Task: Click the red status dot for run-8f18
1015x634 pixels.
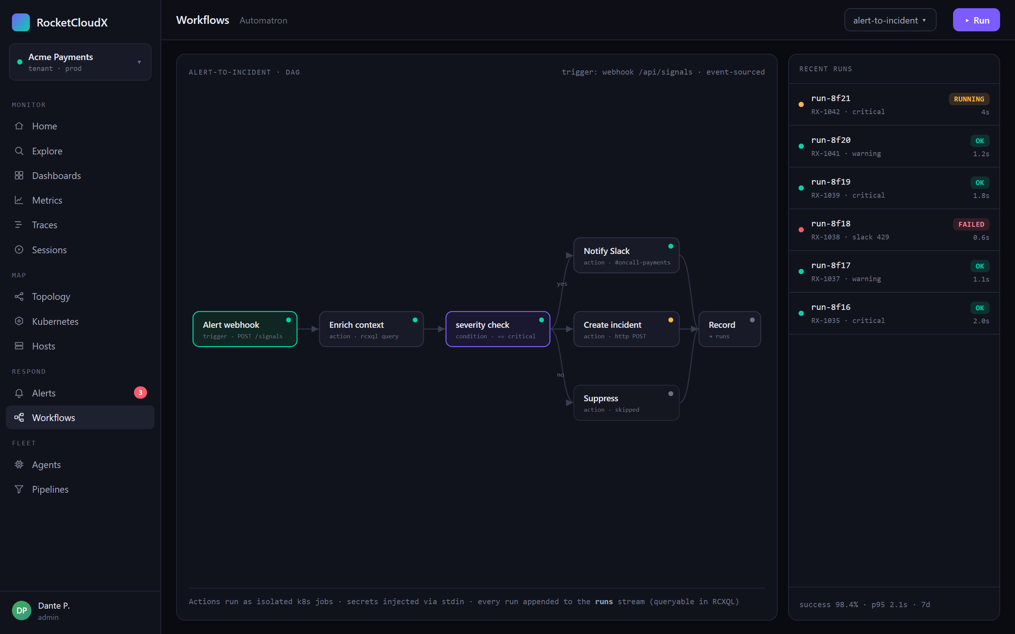Action: [x=801, y=230]
